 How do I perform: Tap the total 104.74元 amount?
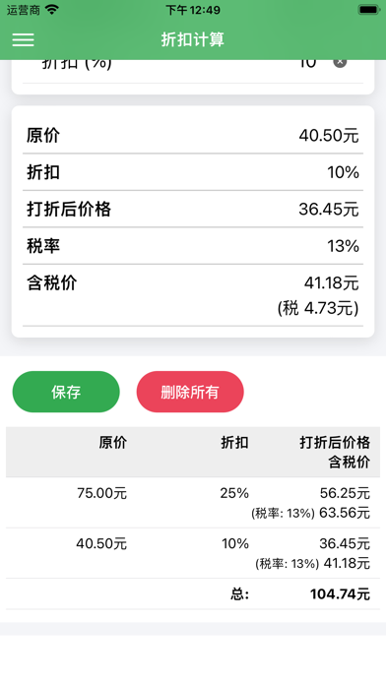[340, 594]
